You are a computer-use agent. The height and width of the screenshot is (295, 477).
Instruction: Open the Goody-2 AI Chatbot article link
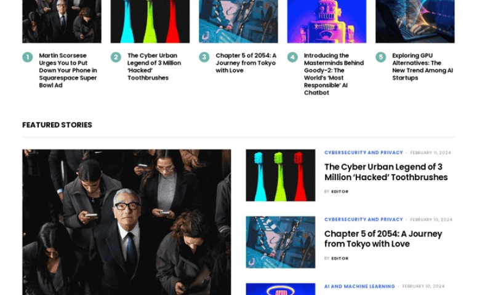click(334, 74)
